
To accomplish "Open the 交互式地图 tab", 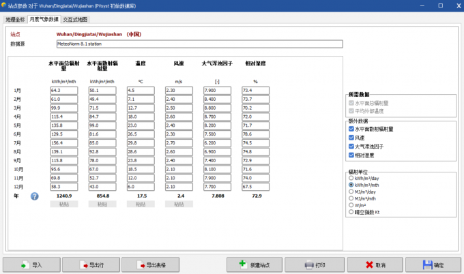I will click(x=75, y=20).
